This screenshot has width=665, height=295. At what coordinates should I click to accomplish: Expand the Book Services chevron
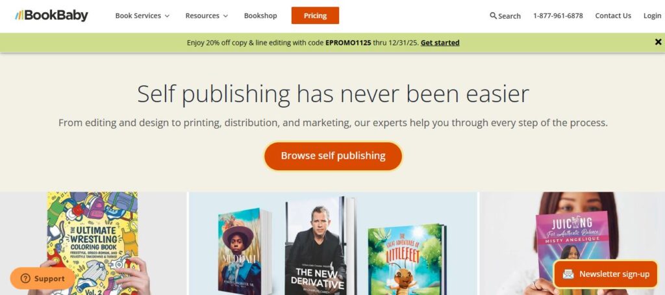(x=167, y=16)
